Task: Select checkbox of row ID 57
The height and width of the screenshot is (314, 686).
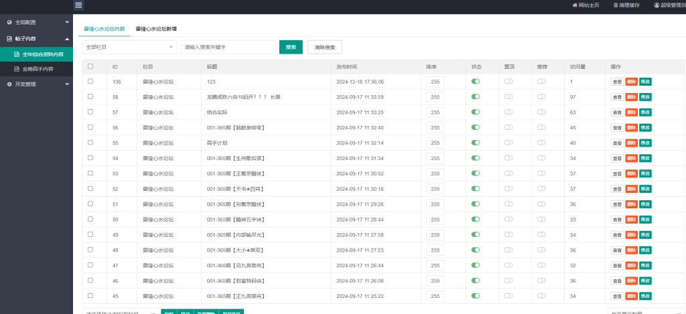Action: tap(90, 112)
